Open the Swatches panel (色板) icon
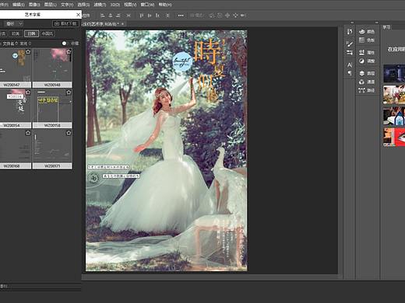The height and width of the screenshot is (303, 405). pyautogui.click(x=362, y=40)
